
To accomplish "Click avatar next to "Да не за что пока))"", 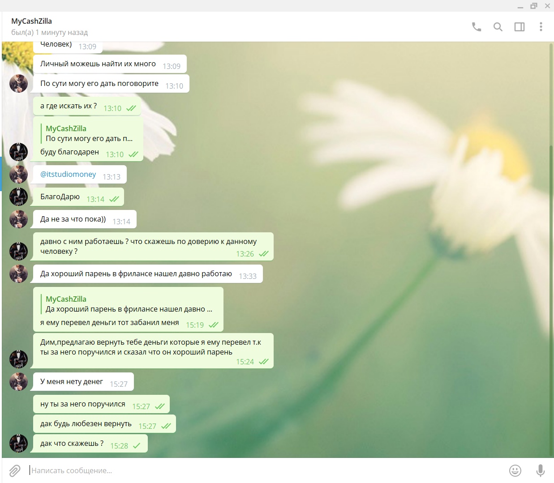I will [x=19, y=219].
